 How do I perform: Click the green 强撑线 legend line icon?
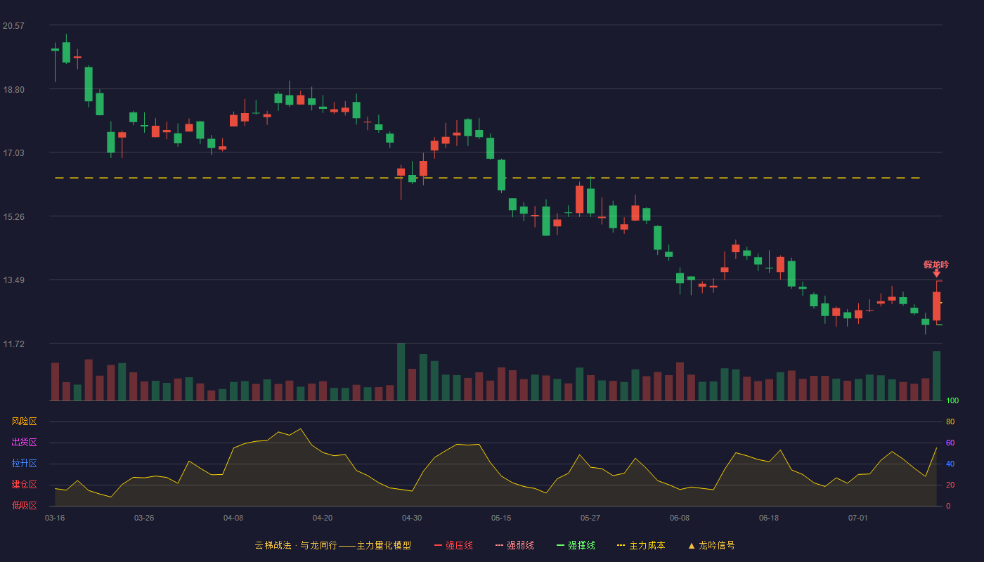coord(560,545)
